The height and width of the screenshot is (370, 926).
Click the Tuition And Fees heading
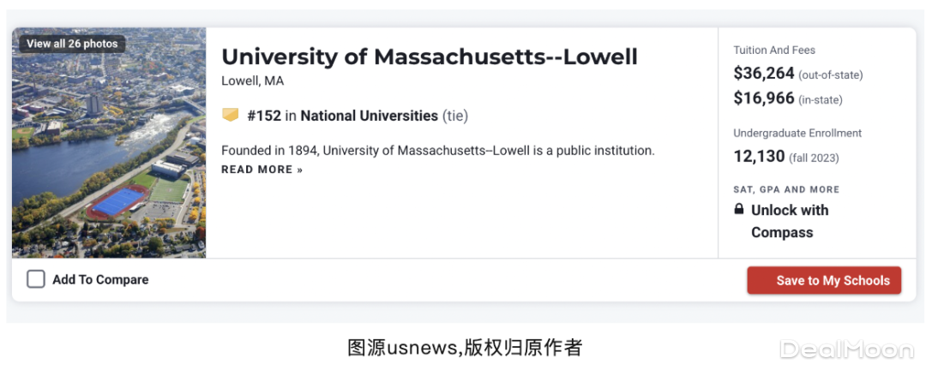point(774,51)
